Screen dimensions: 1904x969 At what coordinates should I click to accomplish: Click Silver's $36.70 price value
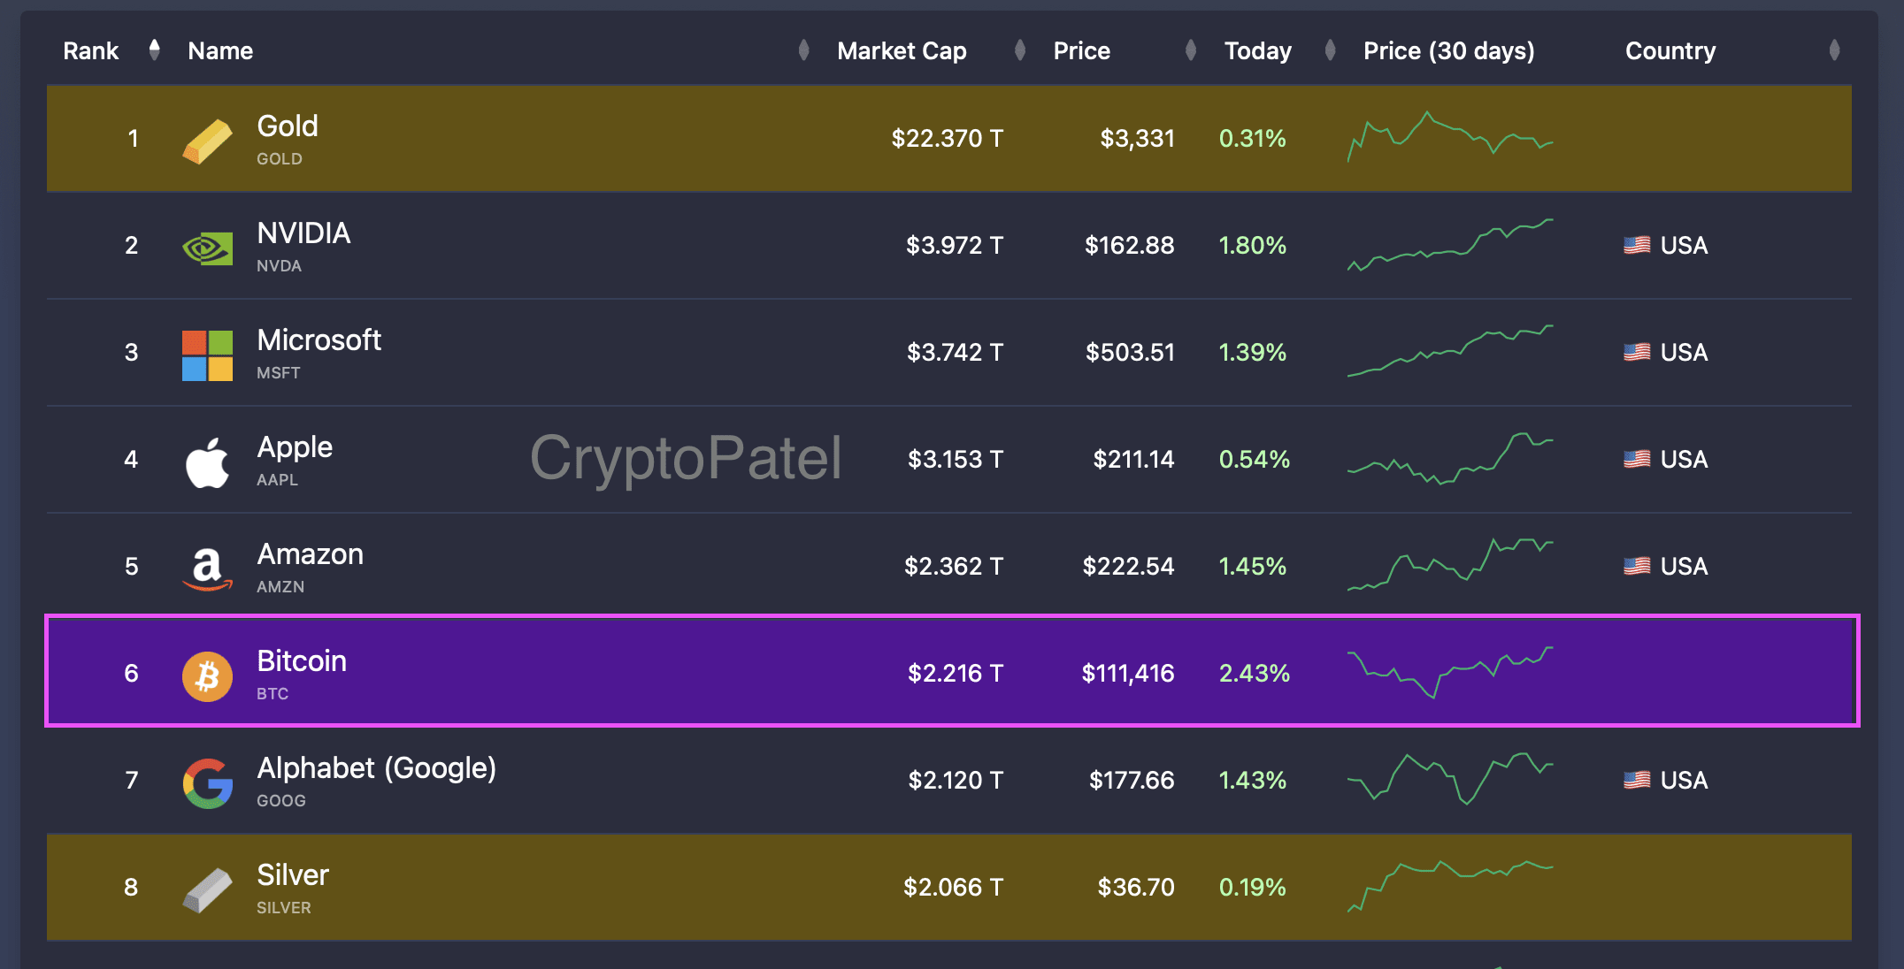tap(1136, 887)
